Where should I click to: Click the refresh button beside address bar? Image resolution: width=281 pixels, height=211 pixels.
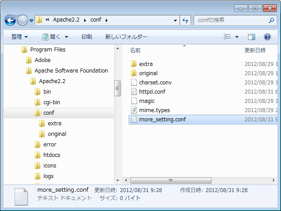coord(185,20)
